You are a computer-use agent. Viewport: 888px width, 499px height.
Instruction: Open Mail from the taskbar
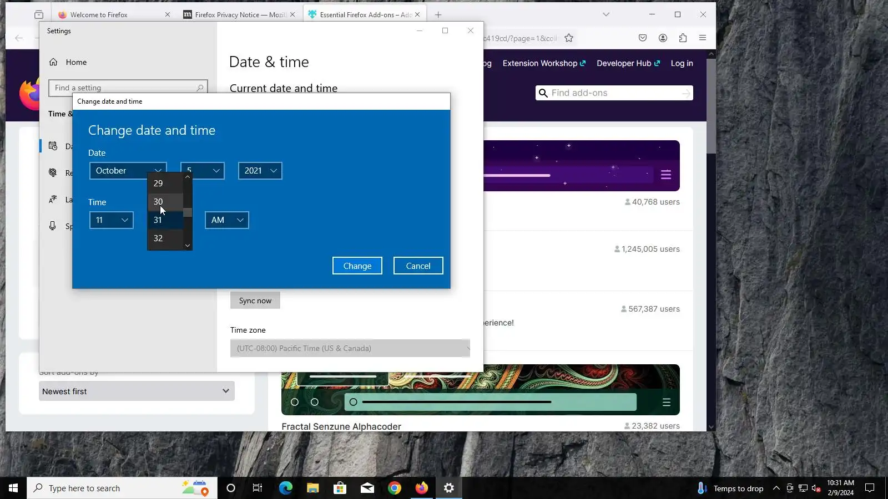[x=367, y=488]
